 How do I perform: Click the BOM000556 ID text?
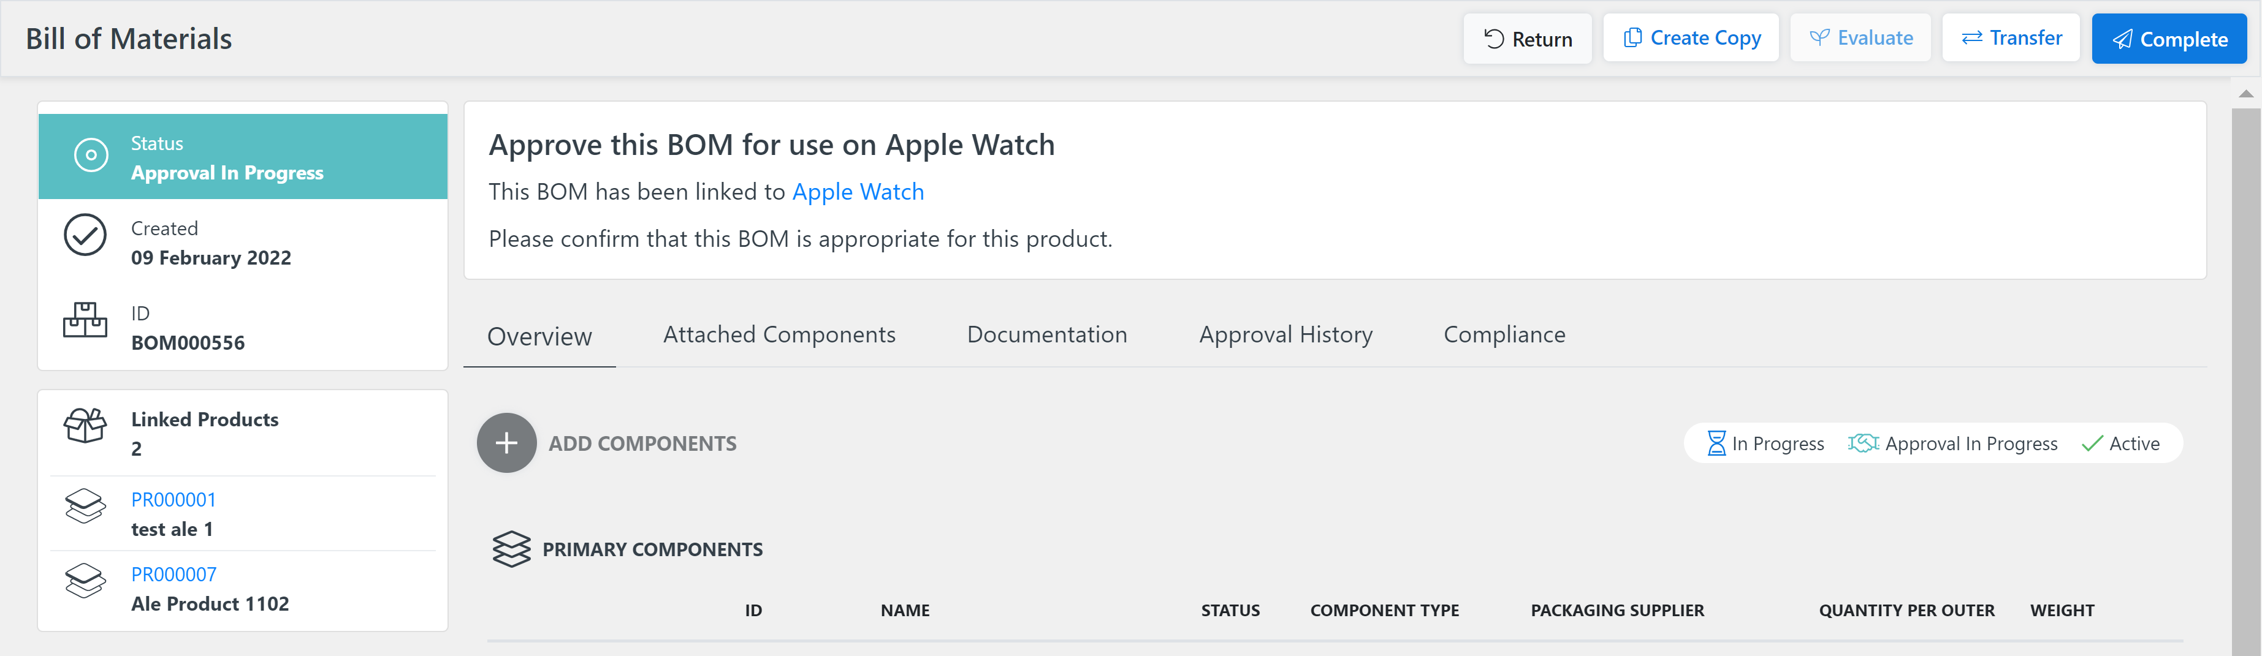(x=188, y=343)
